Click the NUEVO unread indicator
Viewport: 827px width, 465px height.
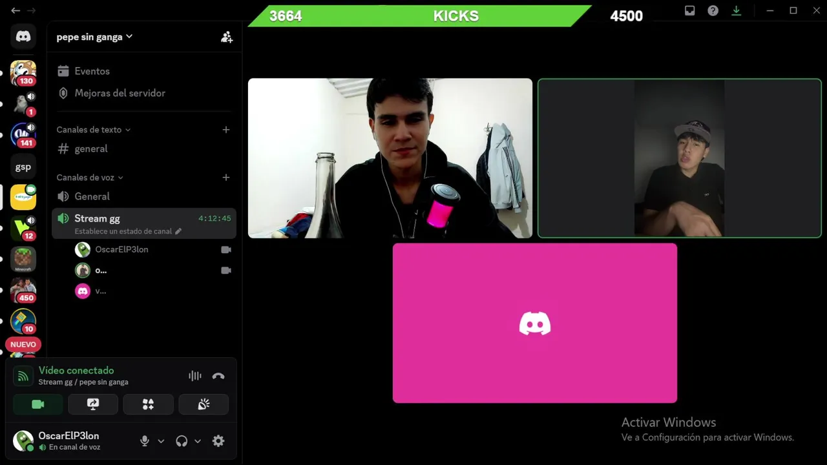pos(23,344)
